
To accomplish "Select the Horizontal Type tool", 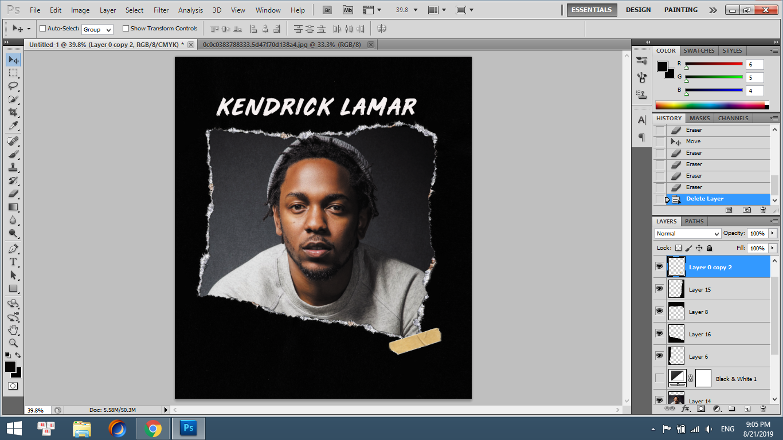I will (x=13, y=262).
